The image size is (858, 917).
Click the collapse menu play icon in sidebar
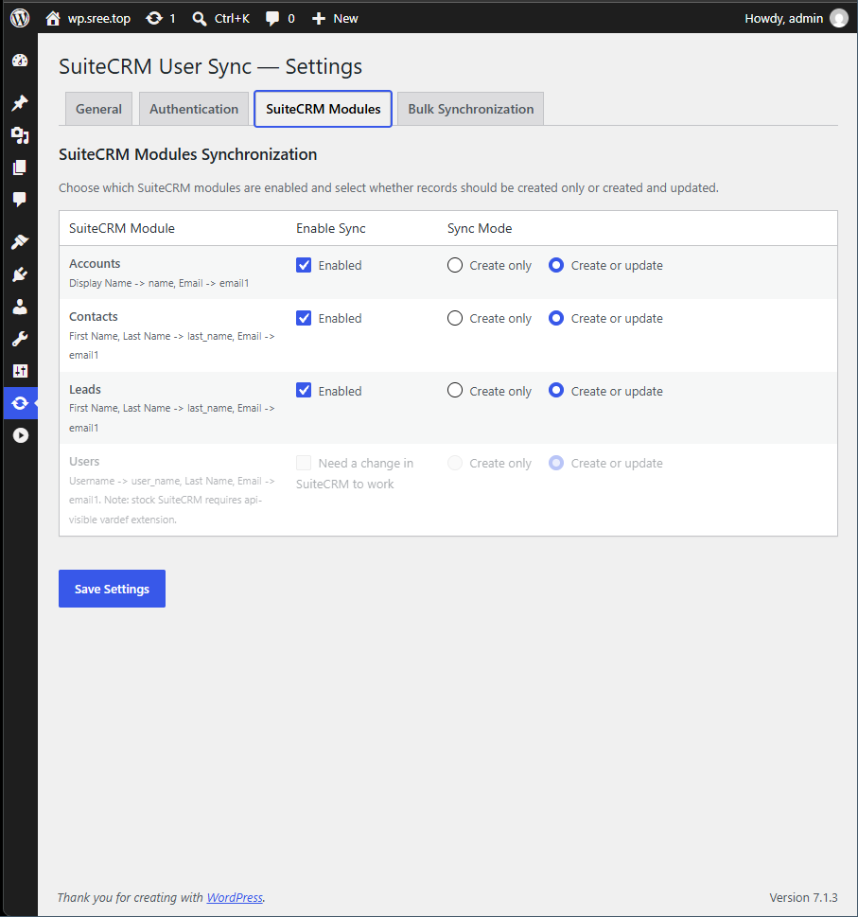21,435
